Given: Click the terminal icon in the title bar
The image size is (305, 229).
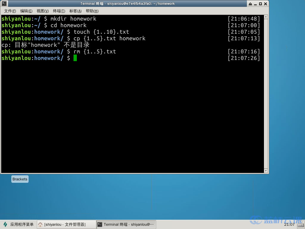Looking at the screenshot, I should 4,4.
